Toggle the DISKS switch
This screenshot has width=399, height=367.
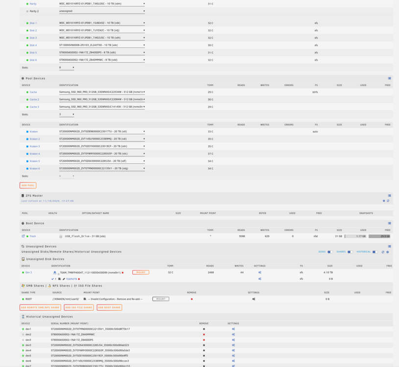point(330,252)
